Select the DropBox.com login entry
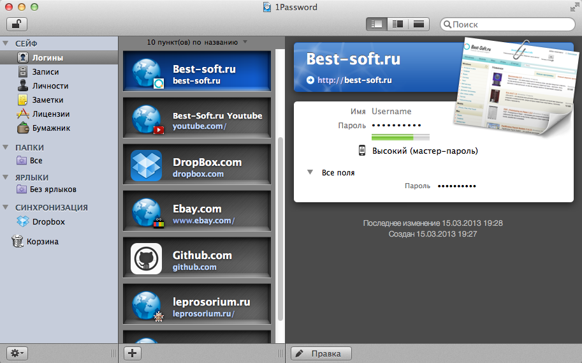This screenshot has width=582, height=363. tap(197, 165)
